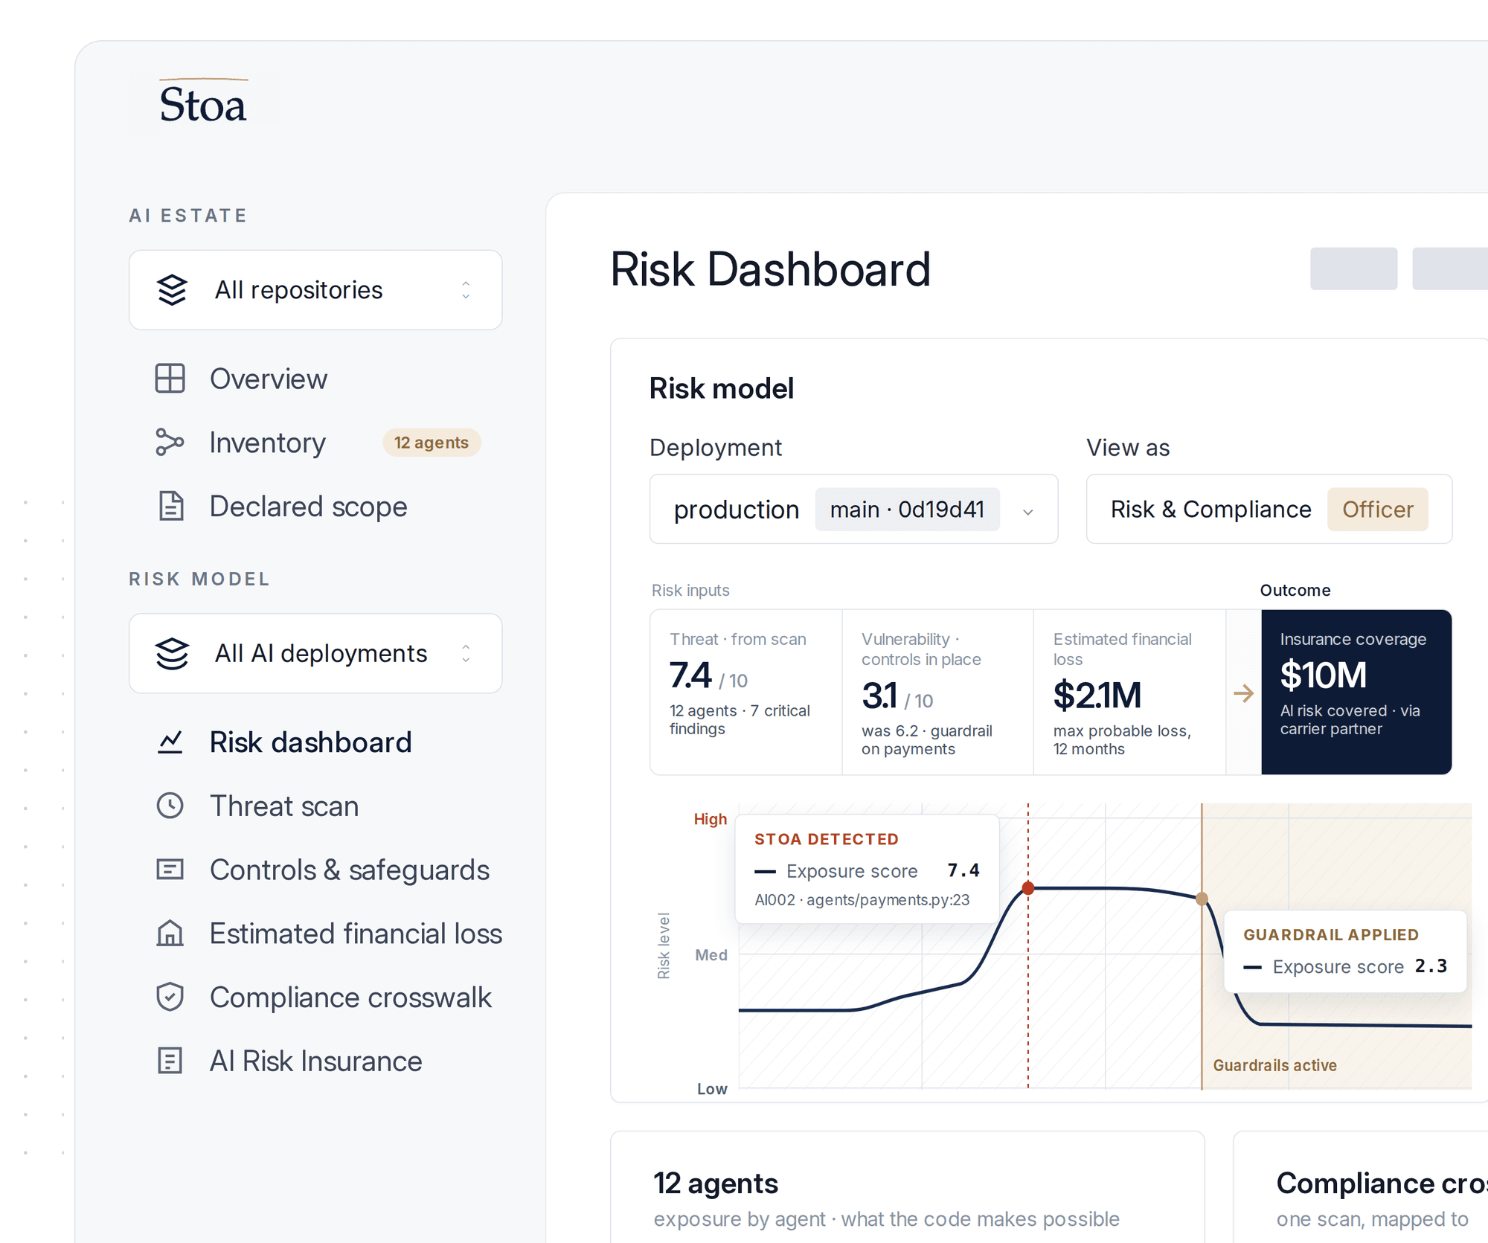Click the tan guardrail applied chart point
This screenshot has width=1488, height=1243.
point(1202,899)
